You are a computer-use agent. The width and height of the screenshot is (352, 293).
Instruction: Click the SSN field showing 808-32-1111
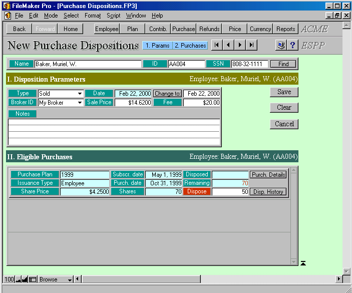pyautogui.click(x=250, y=64)
